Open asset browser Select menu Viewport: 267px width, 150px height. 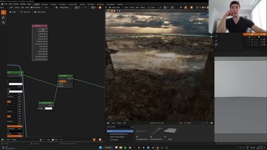[x=119, y=123]
